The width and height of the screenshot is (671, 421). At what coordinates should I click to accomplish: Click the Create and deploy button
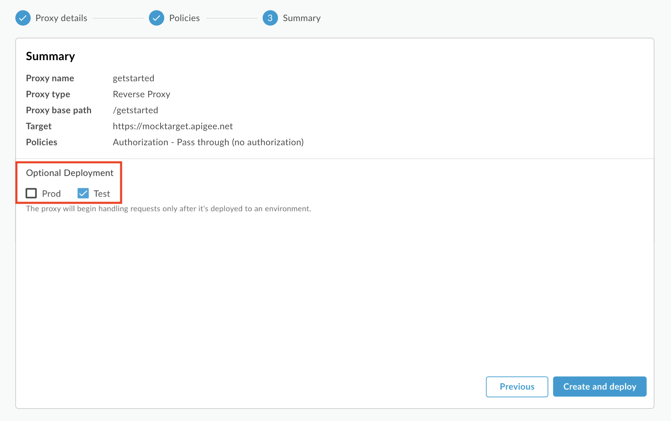tap(600, 386)
